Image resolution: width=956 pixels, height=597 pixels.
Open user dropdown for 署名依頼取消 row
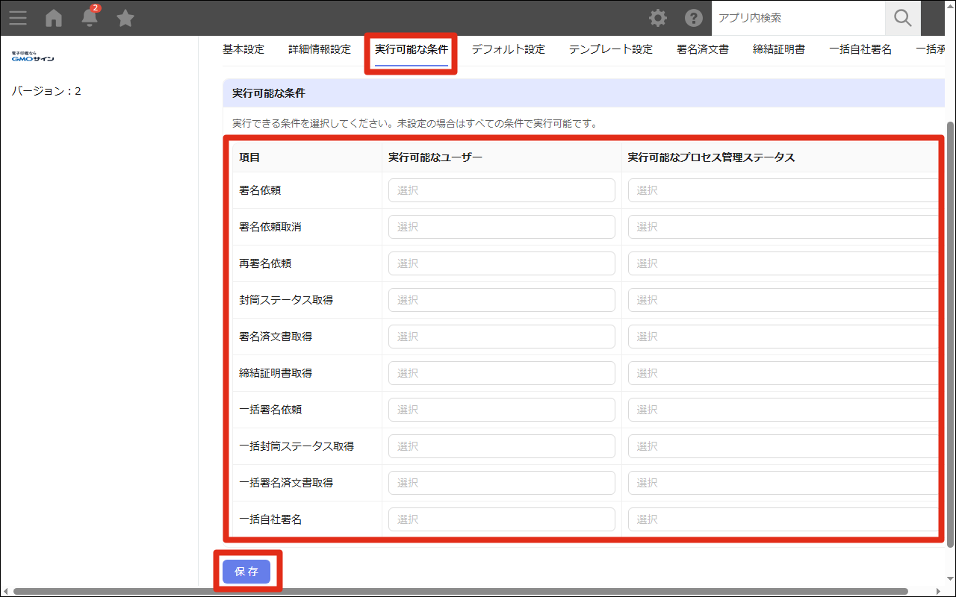click(x=502, y=227)
